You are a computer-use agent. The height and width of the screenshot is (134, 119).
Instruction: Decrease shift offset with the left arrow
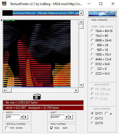(67, 117)
